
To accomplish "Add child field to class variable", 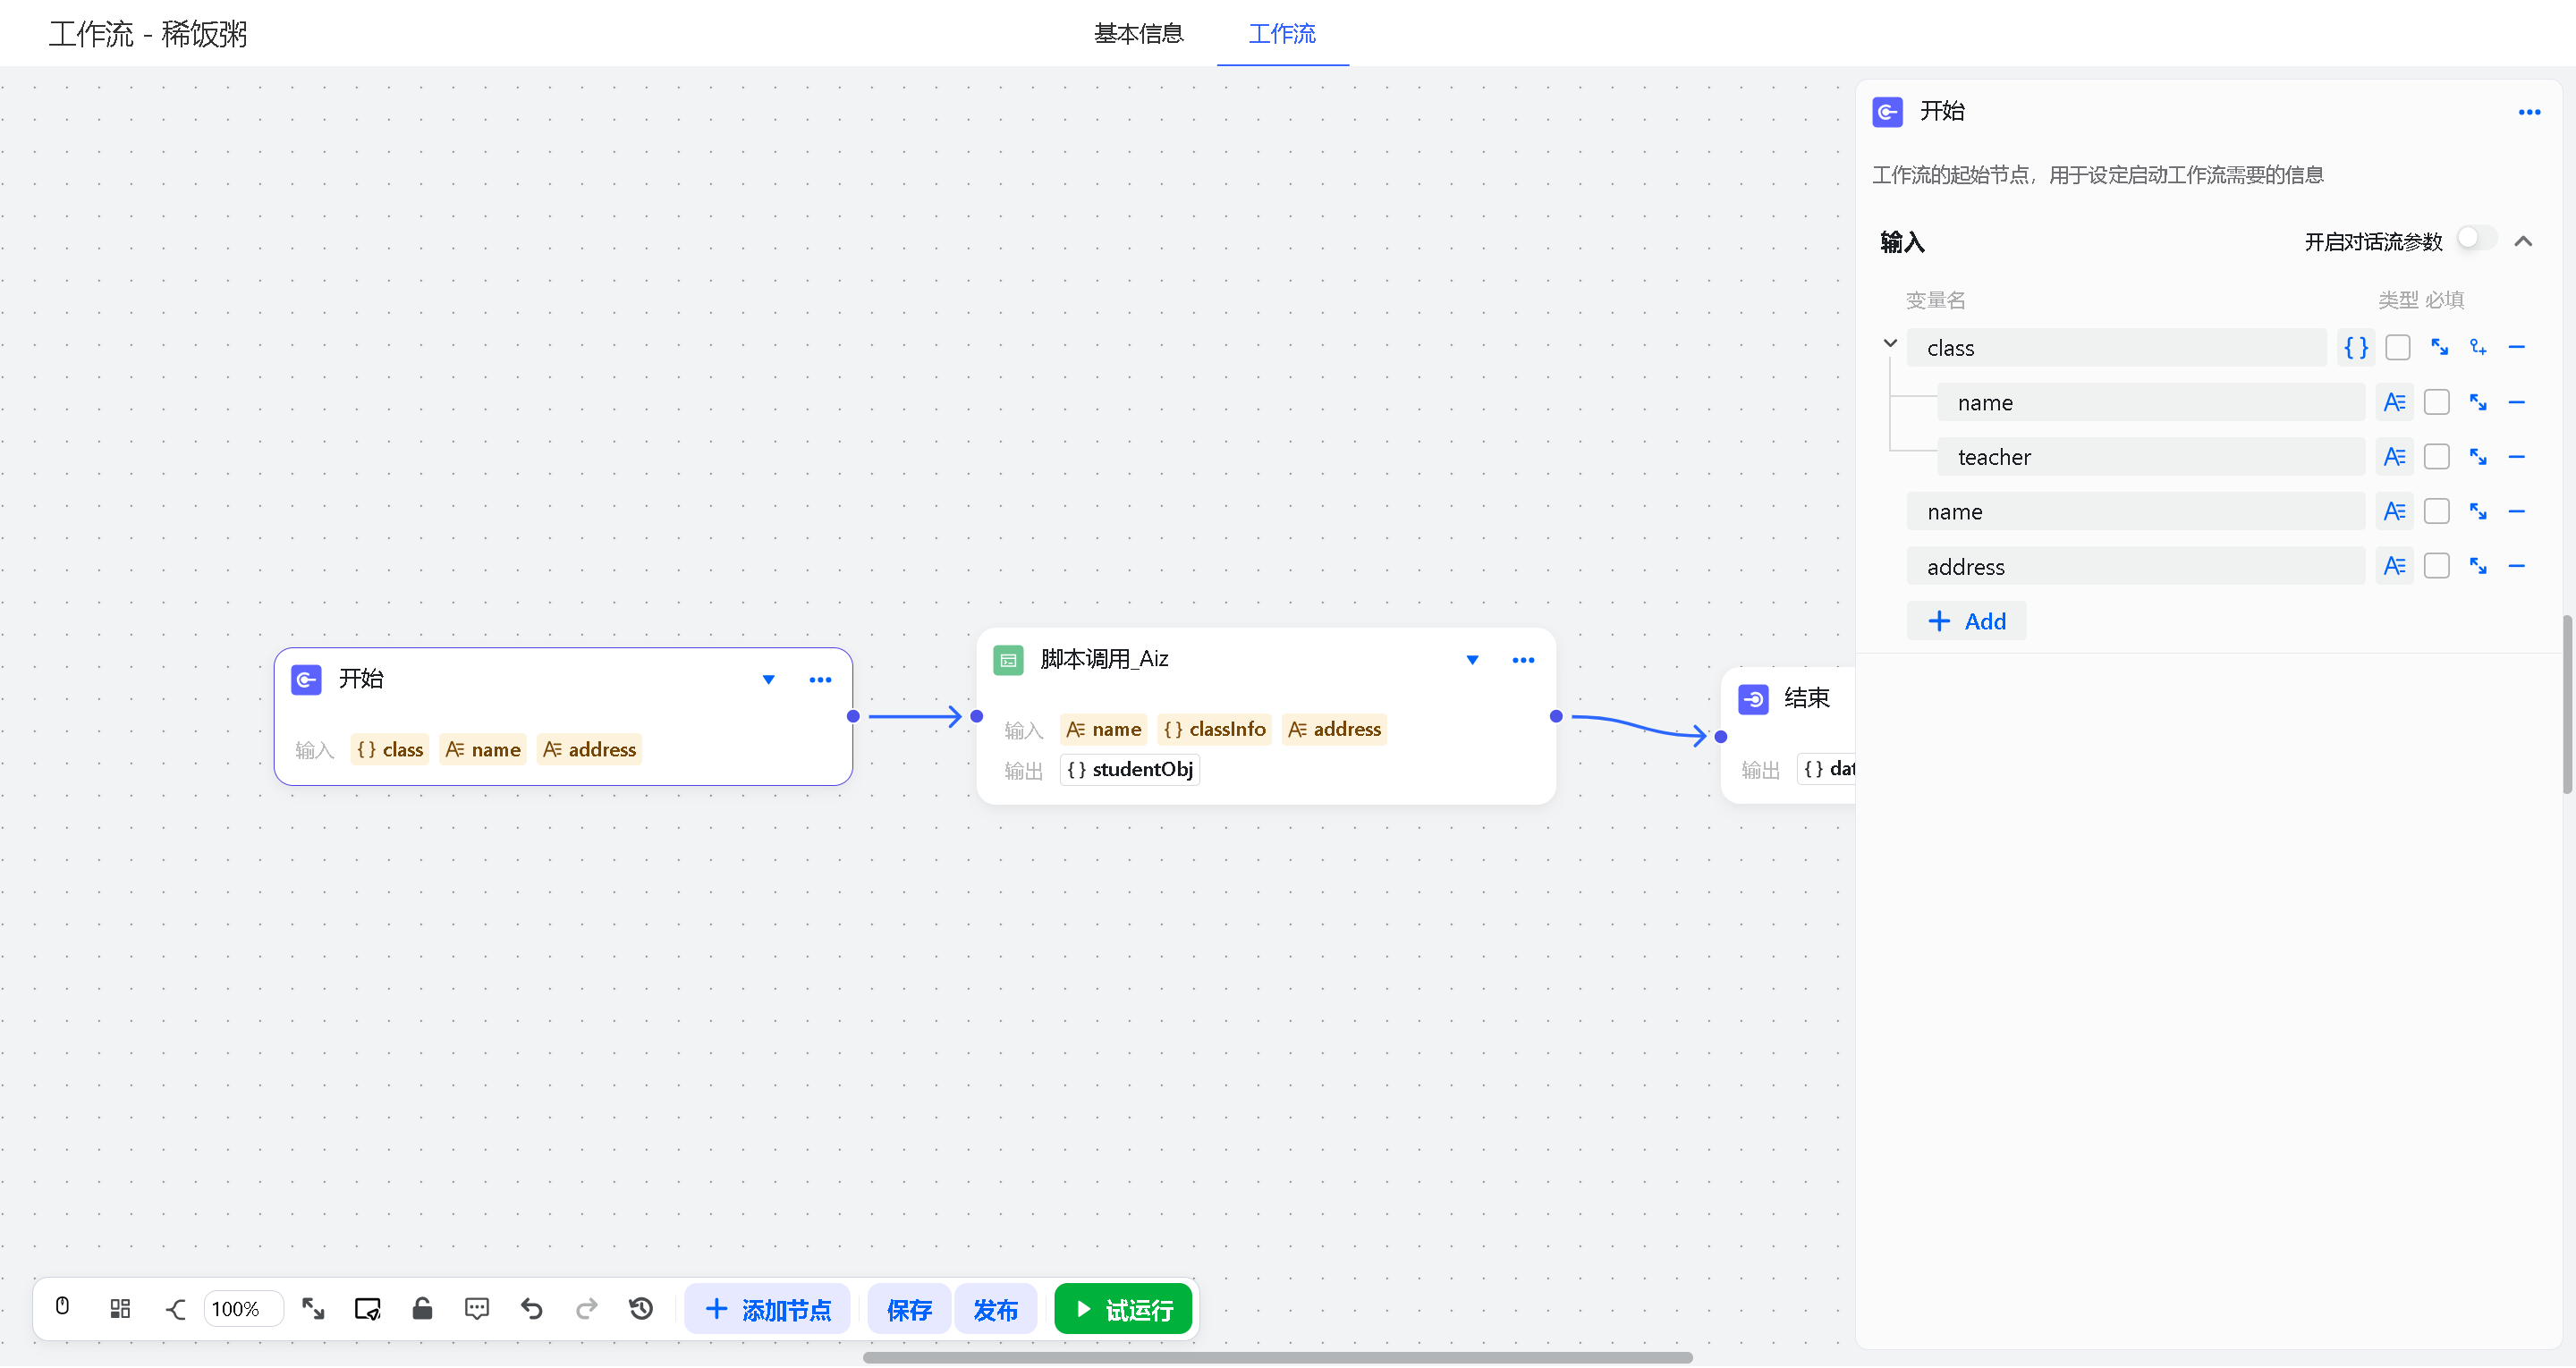I will click(2478, 347).
